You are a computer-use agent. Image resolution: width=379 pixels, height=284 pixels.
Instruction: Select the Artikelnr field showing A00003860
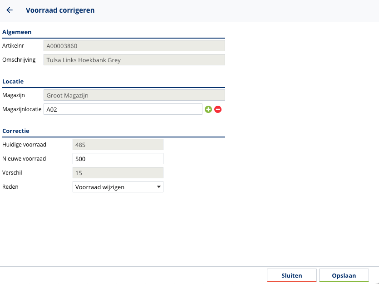coord(134,46)
